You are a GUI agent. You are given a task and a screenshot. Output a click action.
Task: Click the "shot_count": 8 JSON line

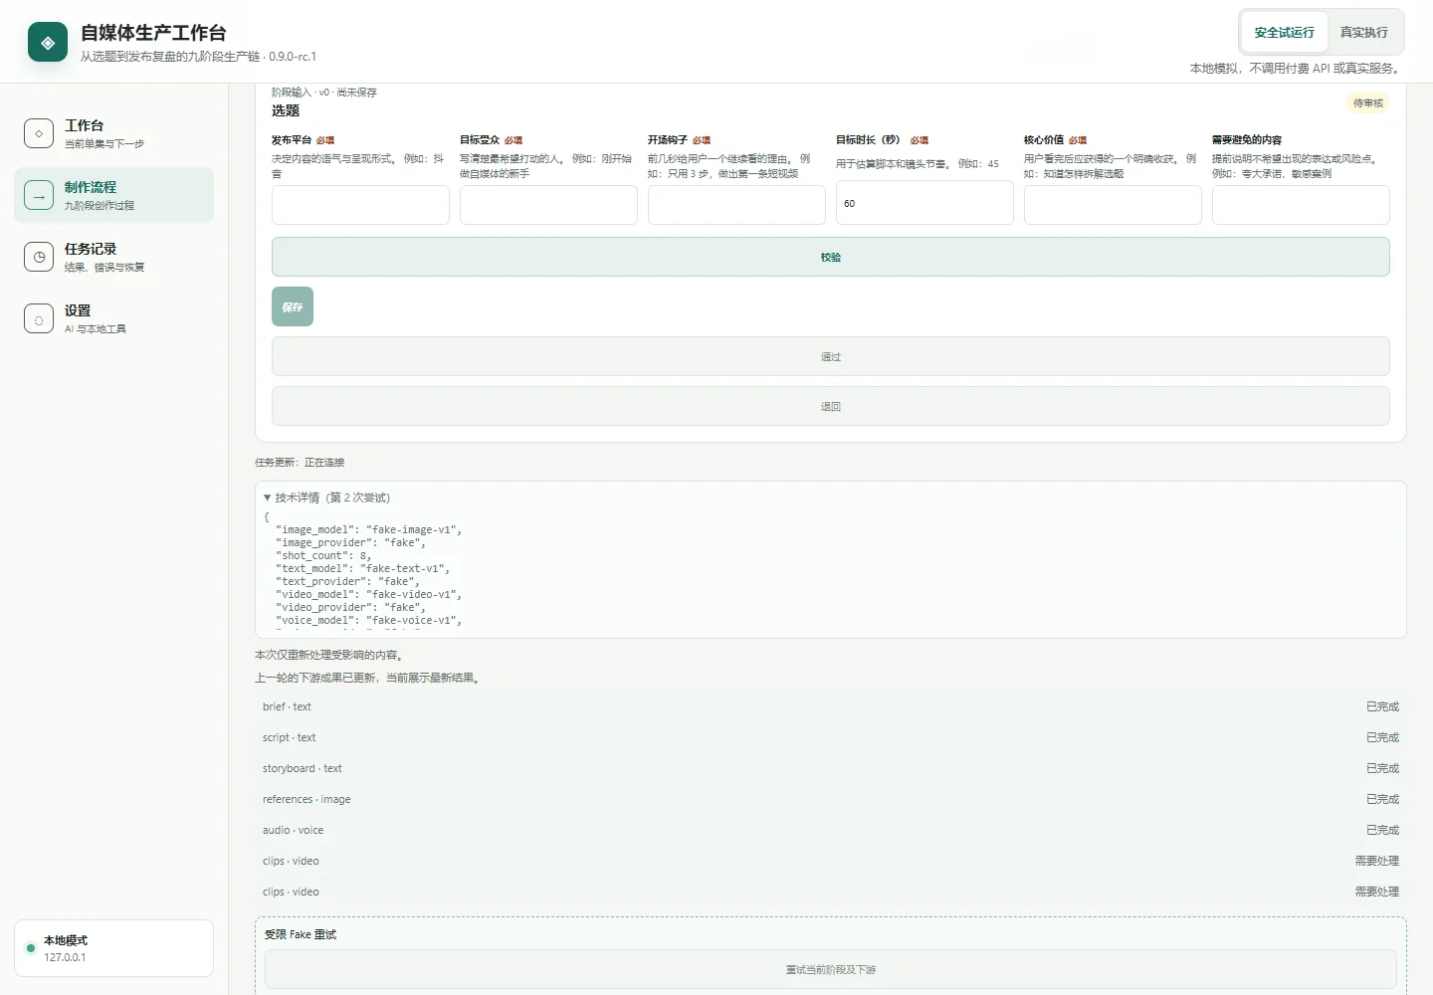323,555
